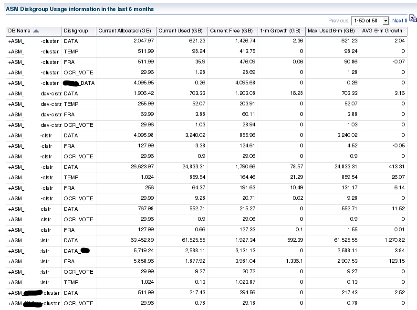Image resolution: width=417 pixels, height=310 pixels.
Task: Select the current used value 98.24
Action: click(x=198, y=52)
